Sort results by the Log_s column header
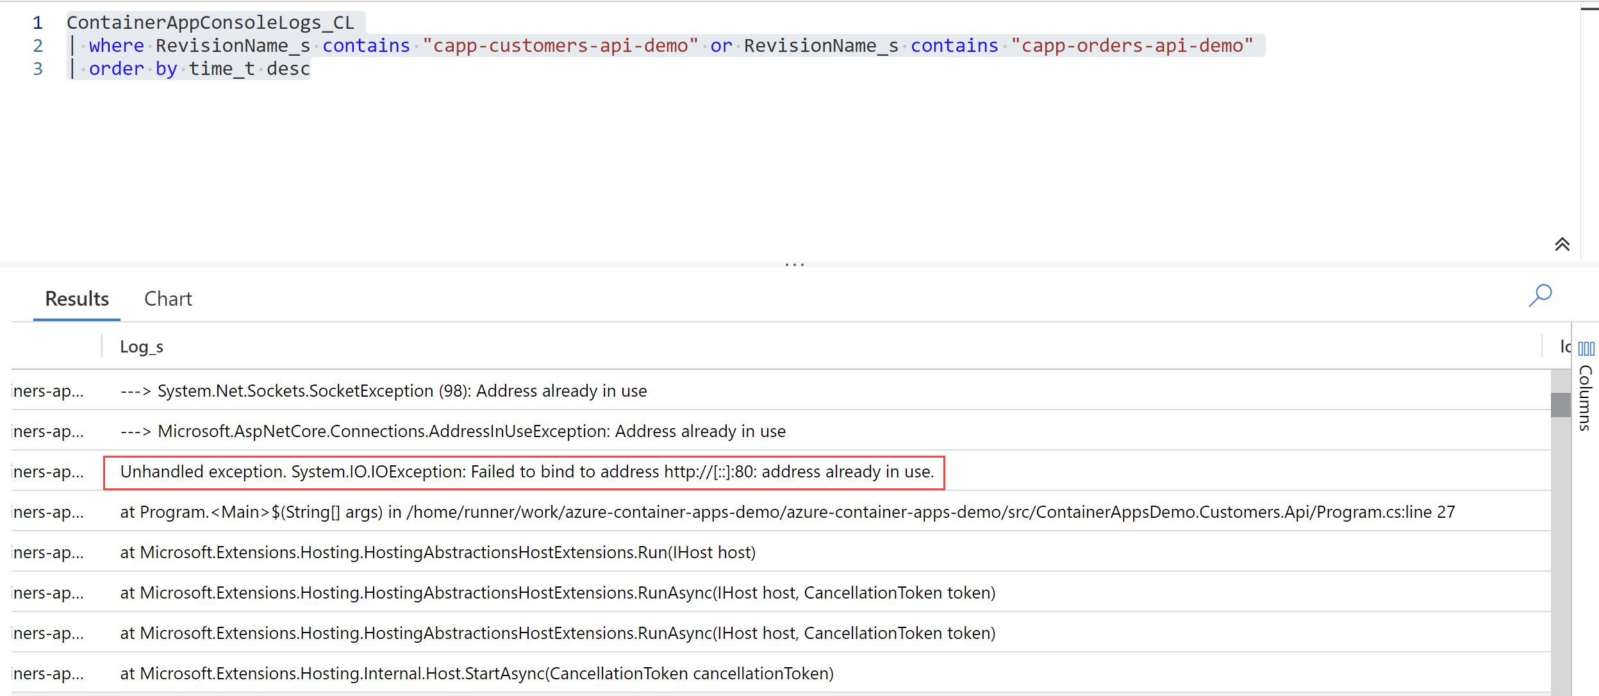1599x696 pixels. 141,346
